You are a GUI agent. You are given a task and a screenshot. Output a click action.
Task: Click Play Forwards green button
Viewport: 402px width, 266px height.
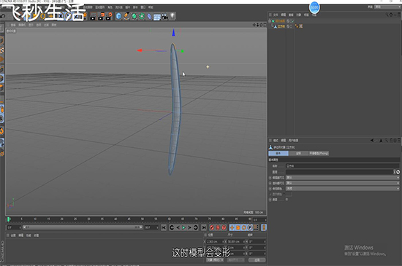(x=183, y=227)
